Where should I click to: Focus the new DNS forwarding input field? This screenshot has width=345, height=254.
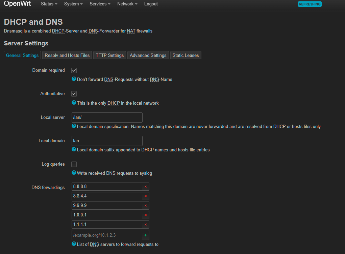107,235
